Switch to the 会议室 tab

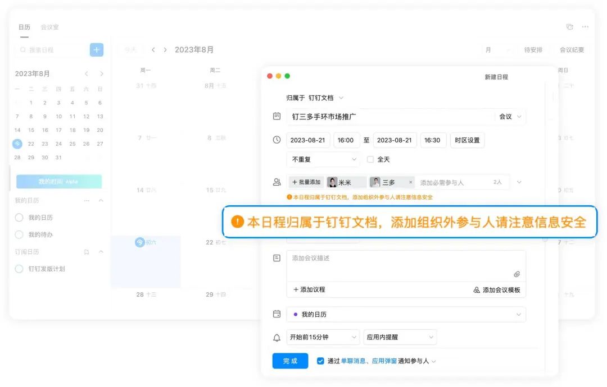(49, 27)
